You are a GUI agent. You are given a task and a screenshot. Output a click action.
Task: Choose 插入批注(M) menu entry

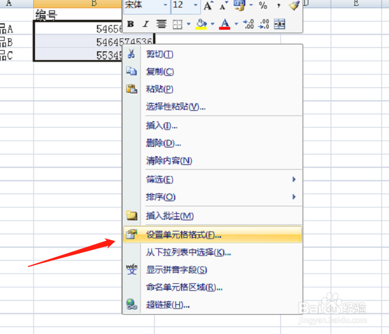213,216
